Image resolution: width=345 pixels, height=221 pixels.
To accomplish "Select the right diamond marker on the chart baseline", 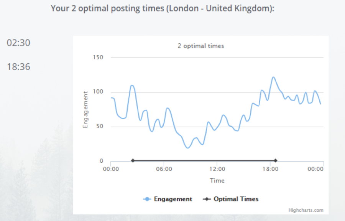I will coord(275,160).
